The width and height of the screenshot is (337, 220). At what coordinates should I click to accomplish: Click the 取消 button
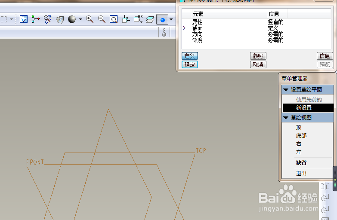click(x=258, y=64)
